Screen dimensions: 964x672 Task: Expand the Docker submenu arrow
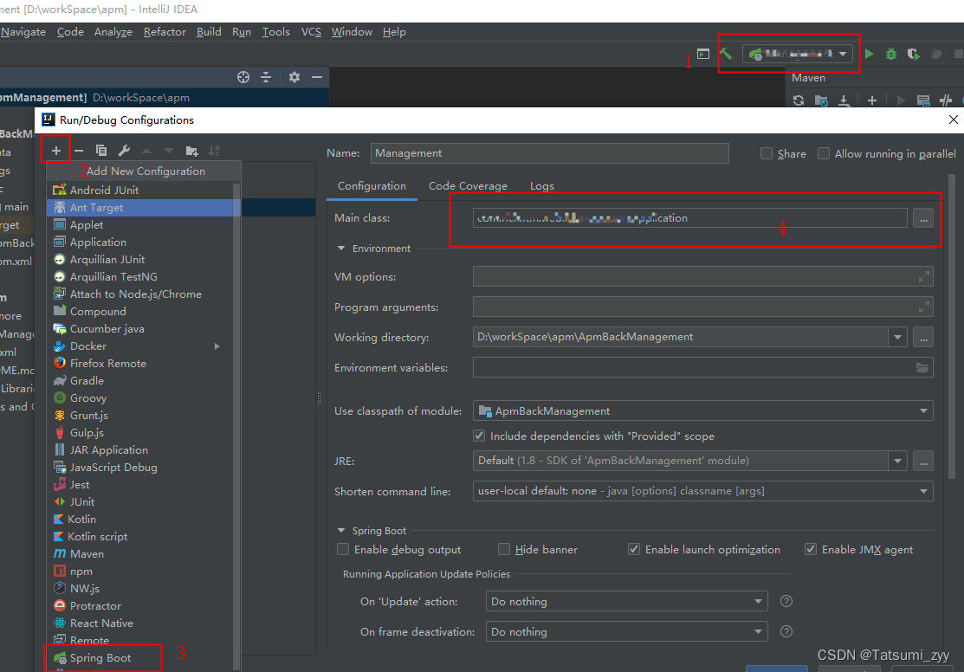tap(217, 346)
